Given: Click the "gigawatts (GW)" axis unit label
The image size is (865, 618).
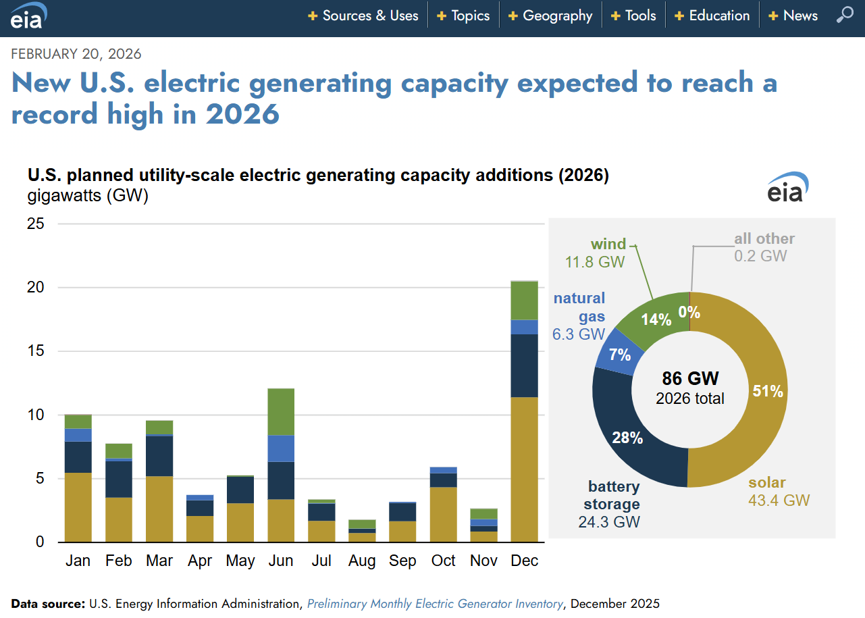Looking at the screenshot, I should 88,197.
